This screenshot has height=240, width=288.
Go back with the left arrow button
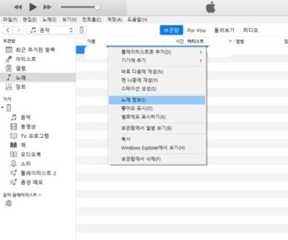point(8,30)
